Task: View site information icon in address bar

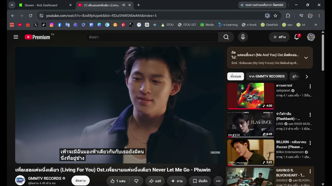Action: coord(41,16)
